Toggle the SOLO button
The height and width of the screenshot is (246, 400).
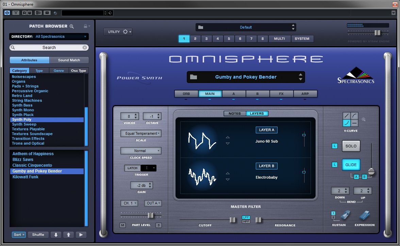351,146
